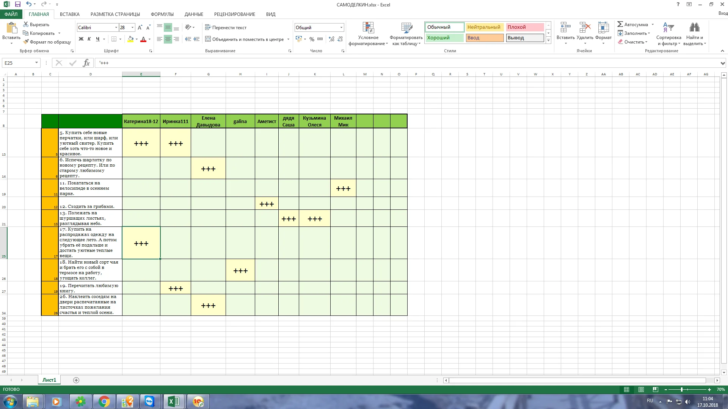Click the add new sheet plus icon

point(76,380)
